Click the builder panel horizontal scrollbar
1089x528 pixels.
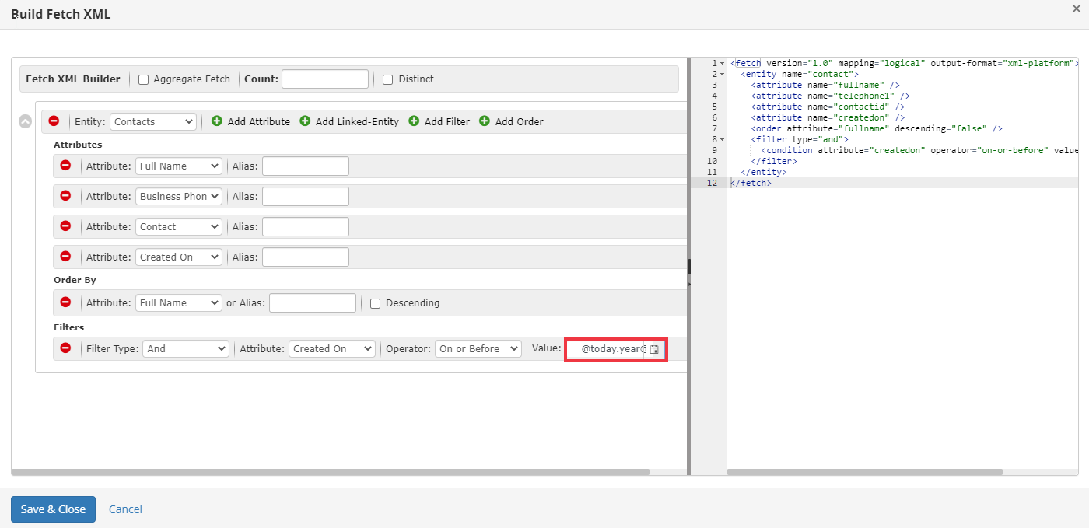pos(331,472)
